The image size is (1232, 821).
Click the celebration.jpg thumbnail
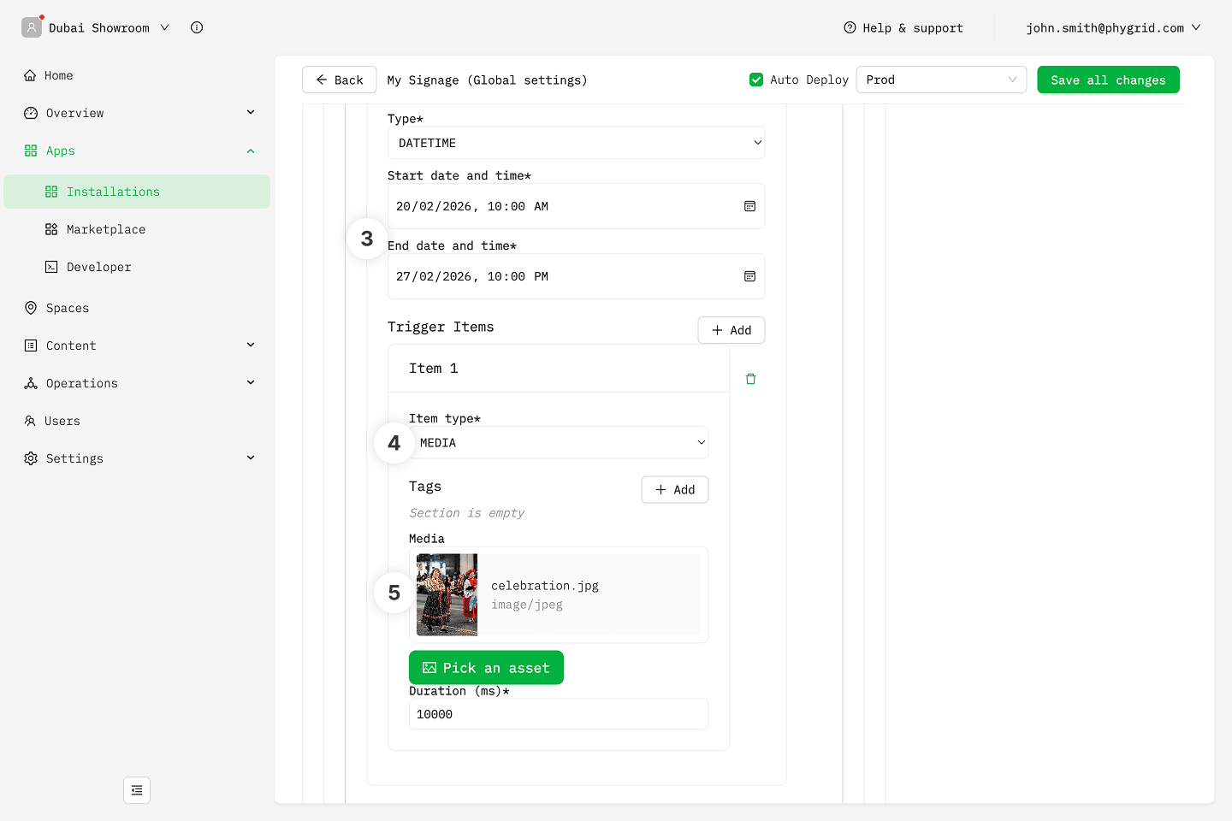point(447,594)
